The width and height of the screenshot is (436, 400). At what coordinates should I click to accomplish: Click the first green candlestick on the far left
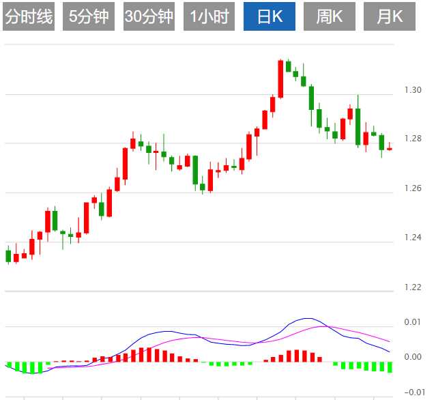(8, 256)
